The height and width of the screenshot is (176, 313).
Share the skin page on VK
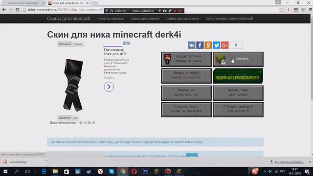pos(192,45)
